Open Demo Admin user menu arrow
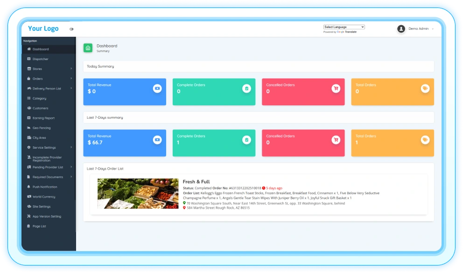The image size is (463, 273). (x=433, y=29)
